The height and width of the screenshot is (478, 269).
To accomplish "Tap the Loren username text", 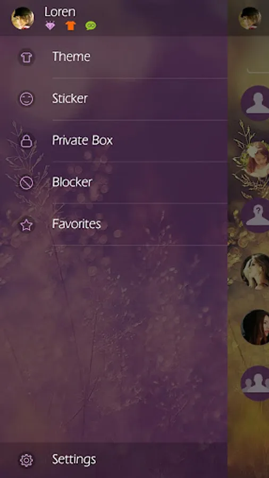I will tap(60, 12).
